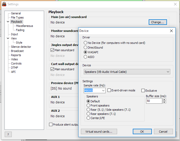Go to the Broadcast settings page
This screenshot has width=180, height=141.
point(17,51)
